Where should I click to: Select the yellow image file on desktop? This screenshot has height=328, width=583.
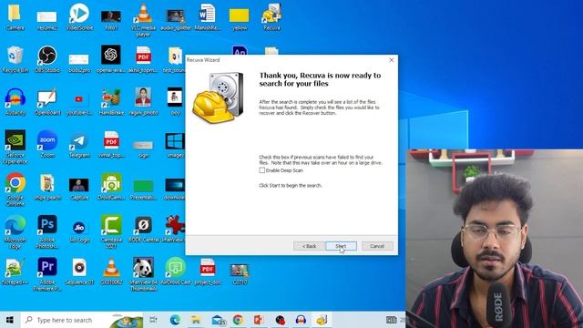[x=240, y=20]
